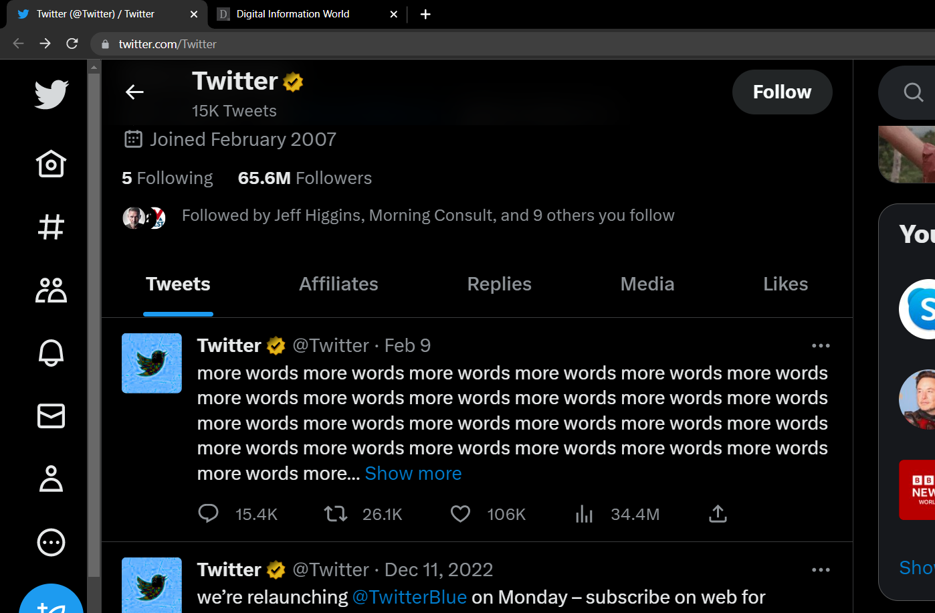Retweet the Feb 9 tweet
This screenshot has height=613, width=935.
point(335,513)
